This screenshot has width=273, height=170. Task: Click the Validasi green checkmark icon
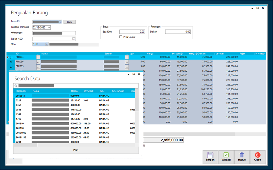[226, 155]
